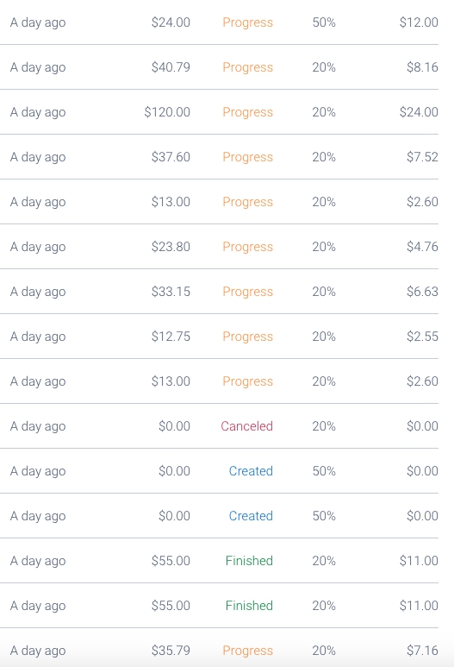Click the $7.52 commission value
Screen dimensions: 454x667
[x=422, y=157]
